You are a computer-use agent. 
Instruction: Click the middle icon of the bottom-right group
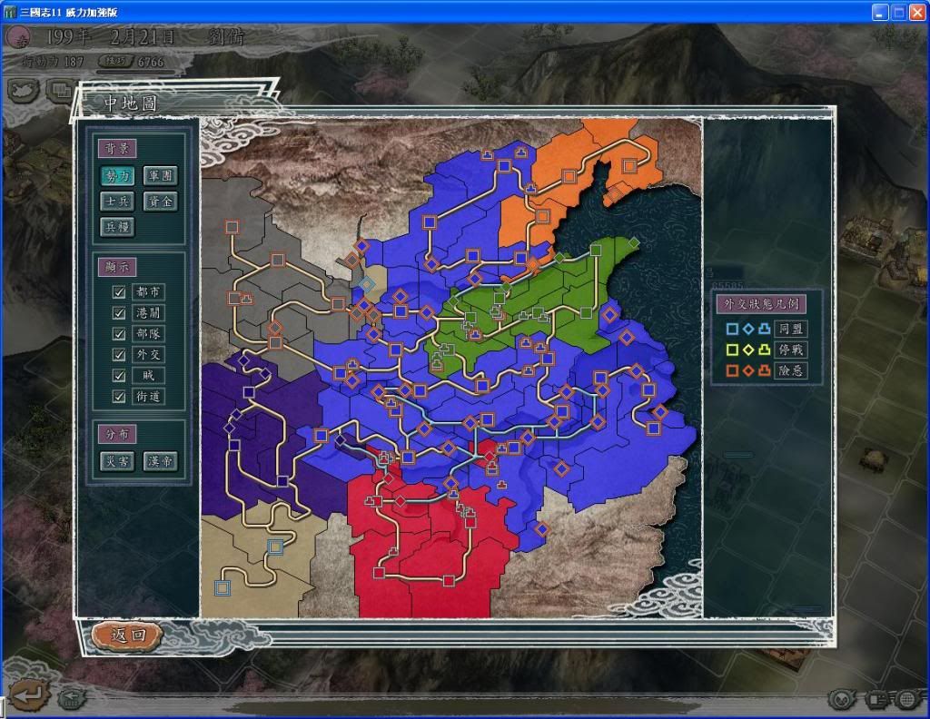pyautogui.click(x=876, y=699)
